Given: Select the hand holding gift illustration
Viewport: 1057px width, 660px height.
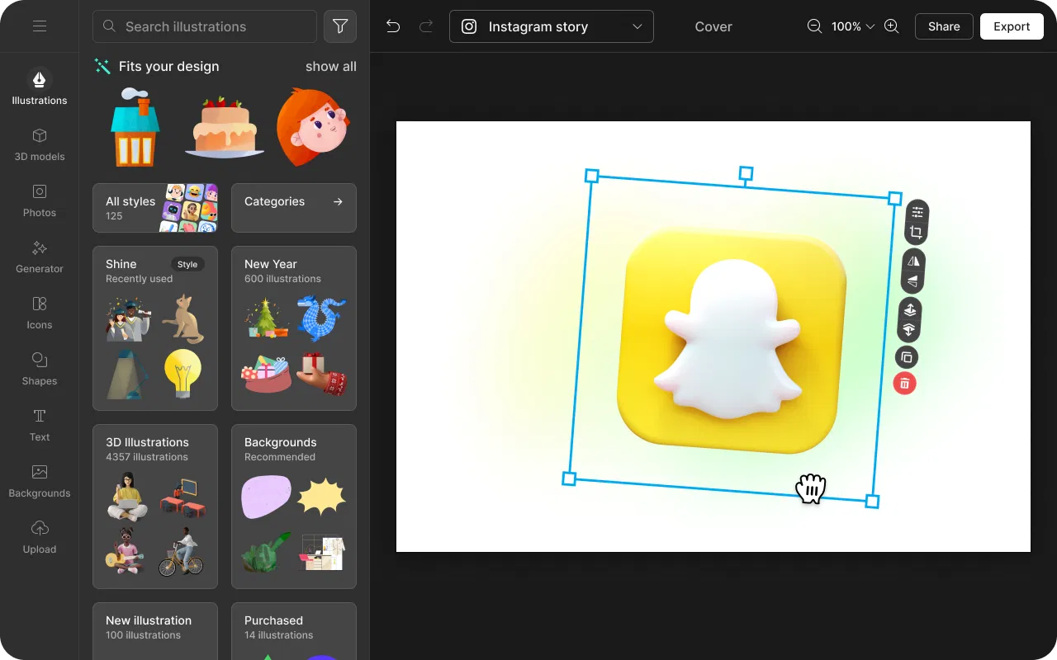Looking at the screenshot, I should (x=321, y=373).
